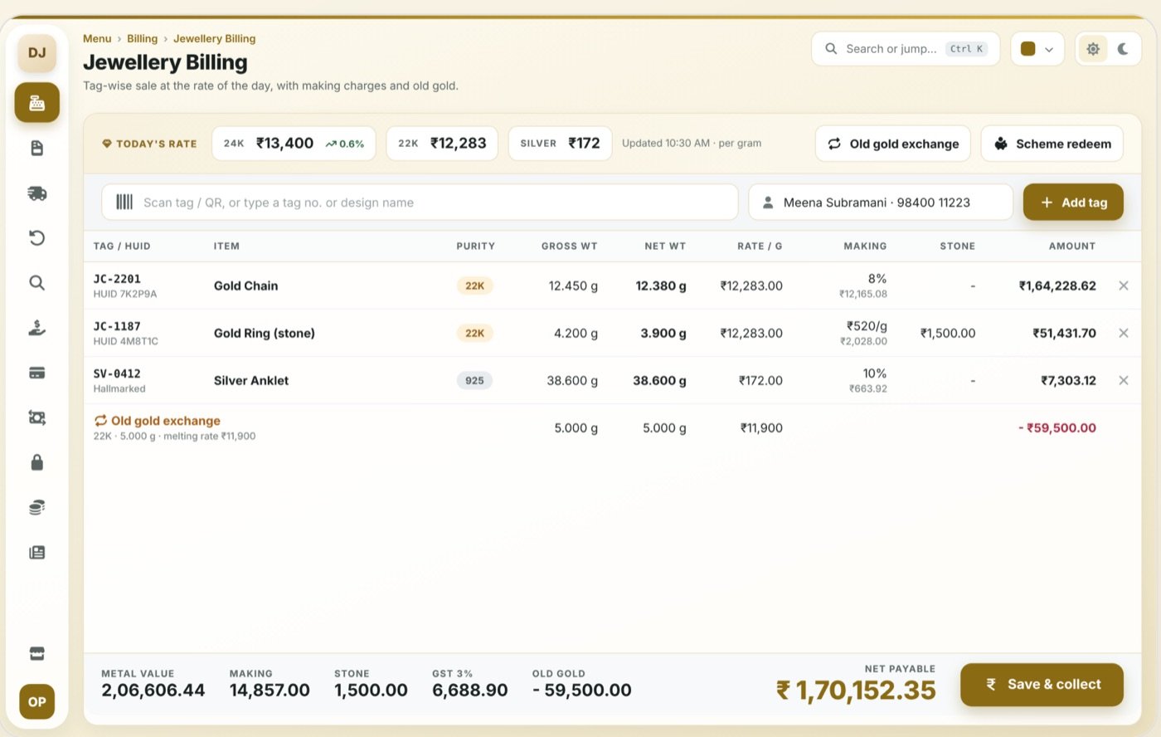Switch to dark theme moon toggle
The width and height of the screenshot is (1161, 737).
click(x=1123, y=49)
